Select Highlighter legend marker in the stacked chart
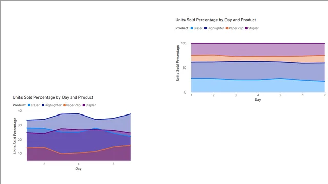This screenshot has width=328, height=184. 206,28
